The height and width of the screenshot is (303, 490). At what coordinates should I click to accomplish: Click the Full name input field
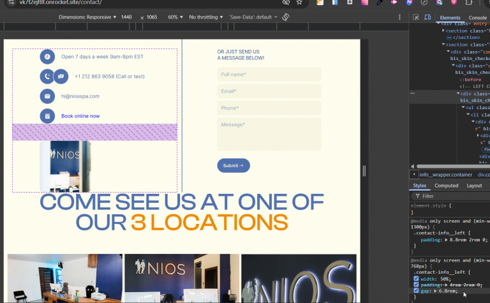click(269, 75)
